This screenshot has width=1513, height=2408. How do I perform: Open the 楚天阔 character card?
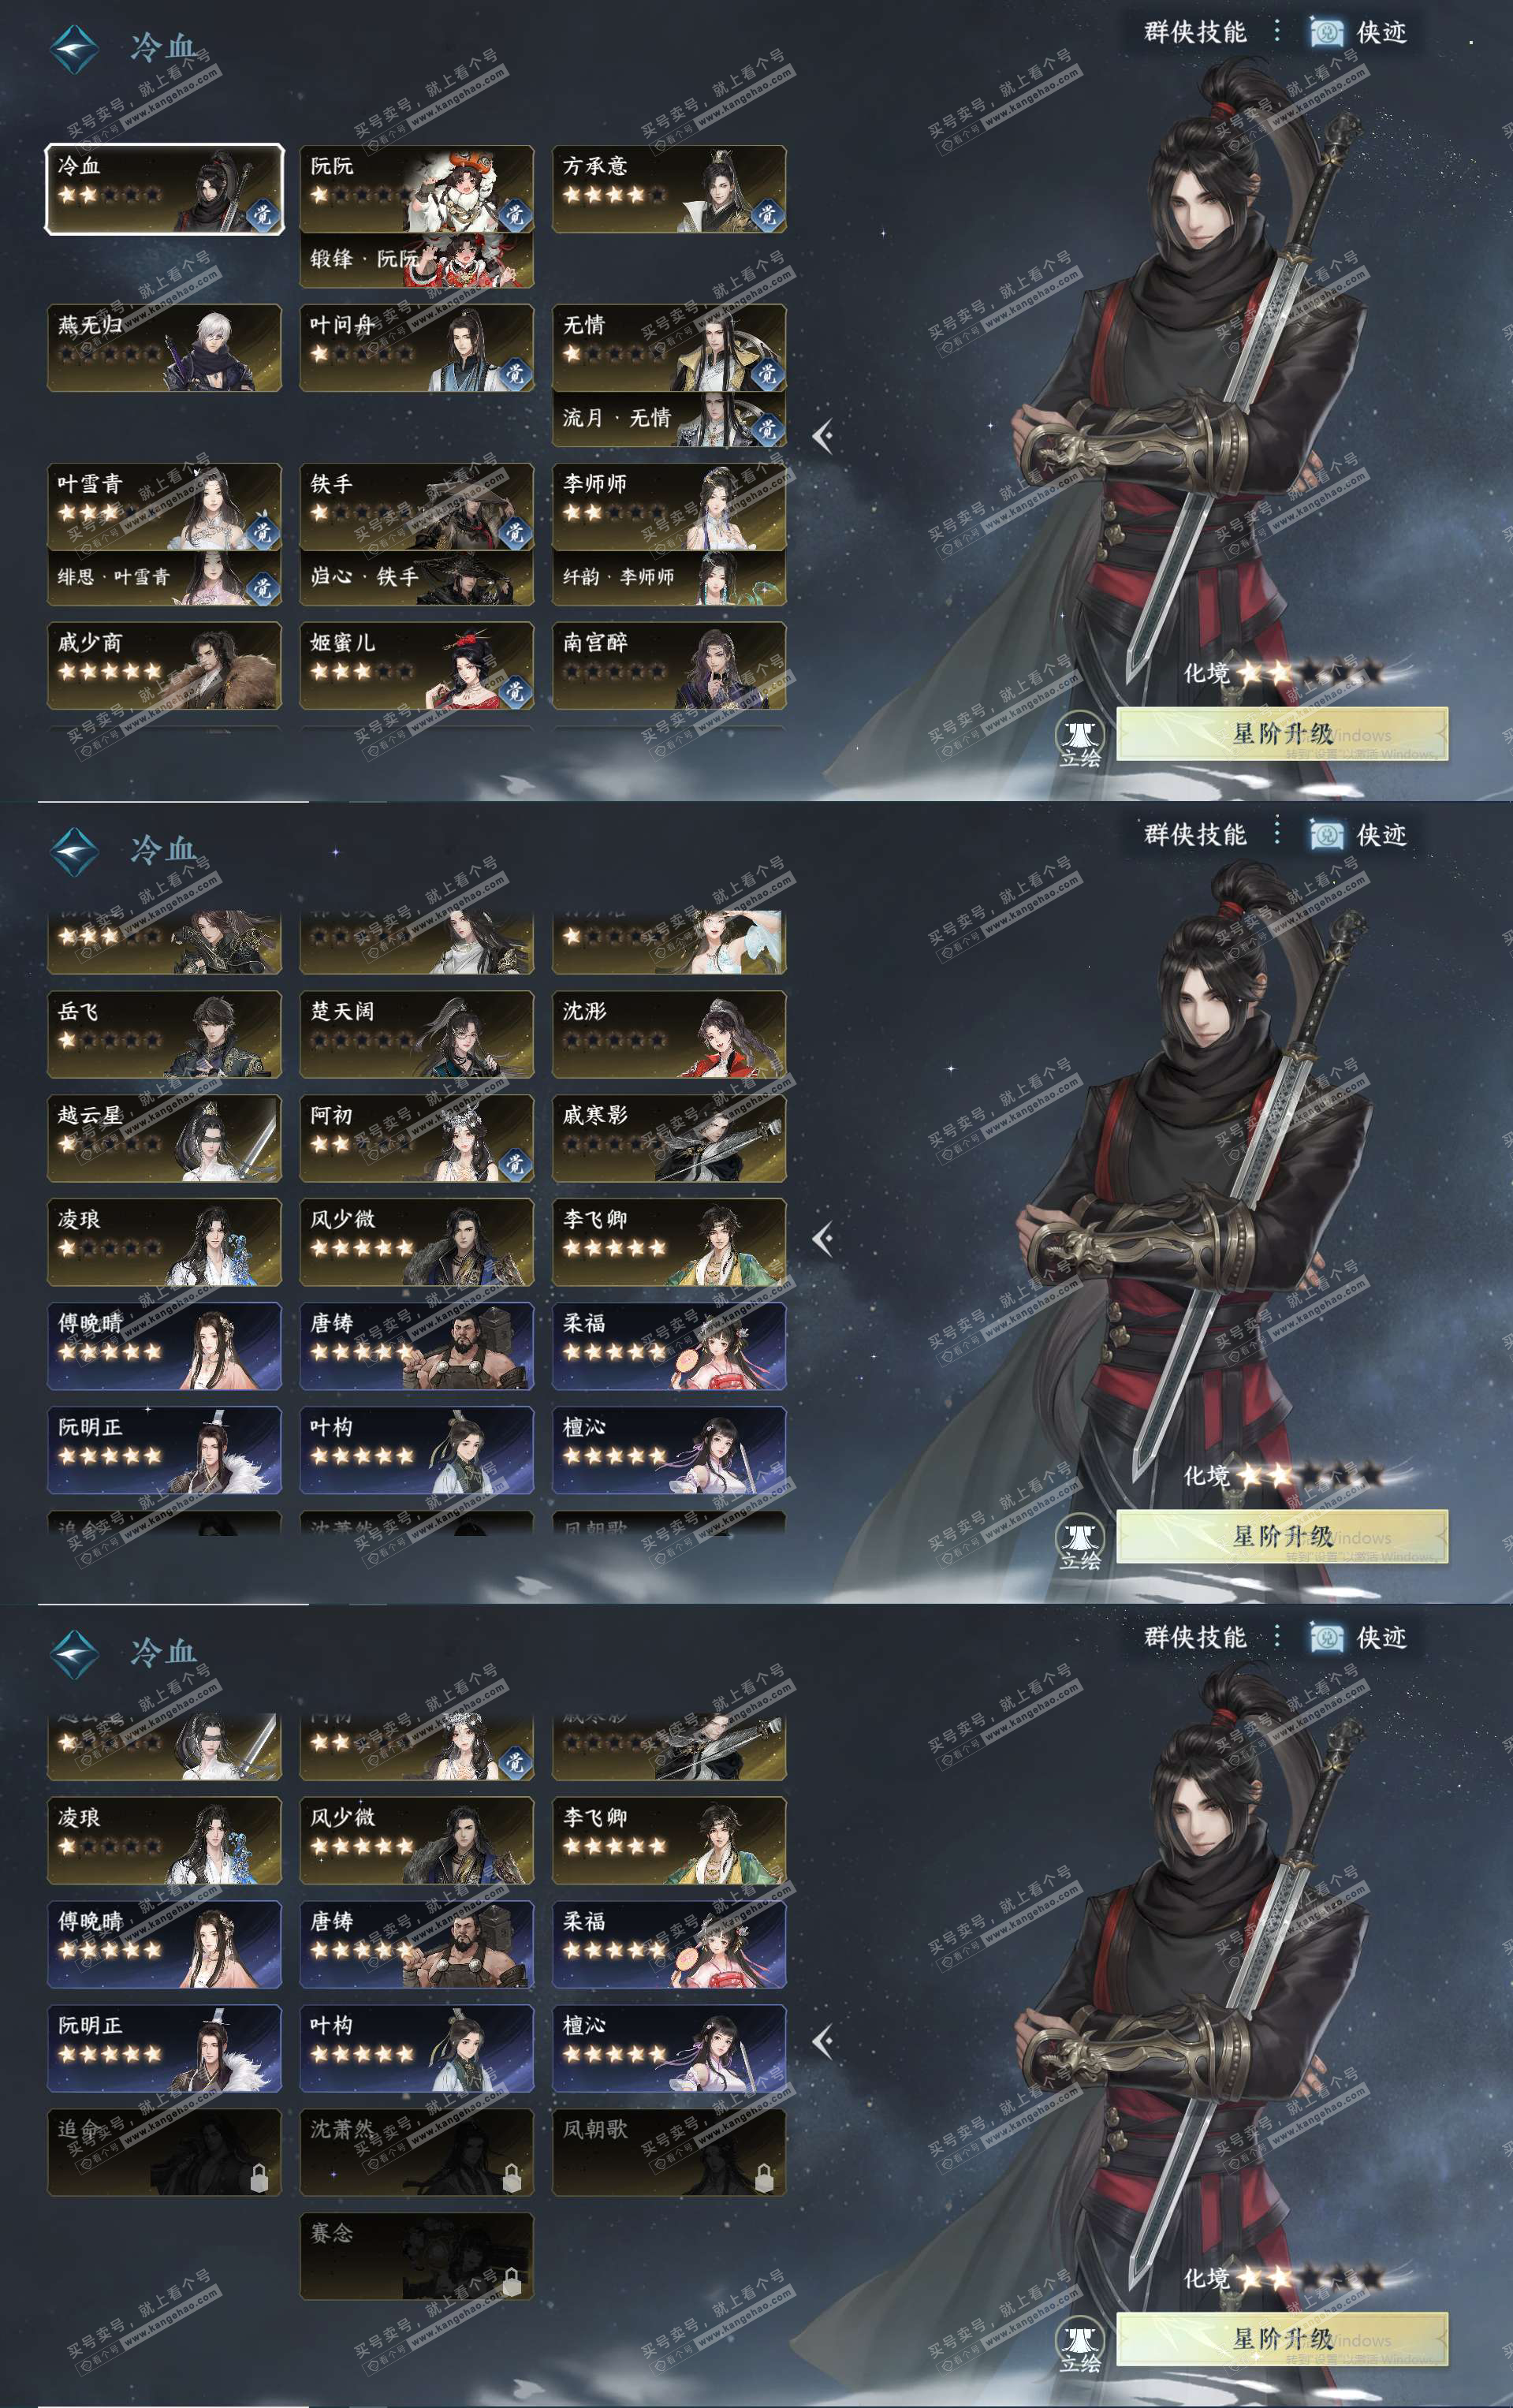point(417,1034)
